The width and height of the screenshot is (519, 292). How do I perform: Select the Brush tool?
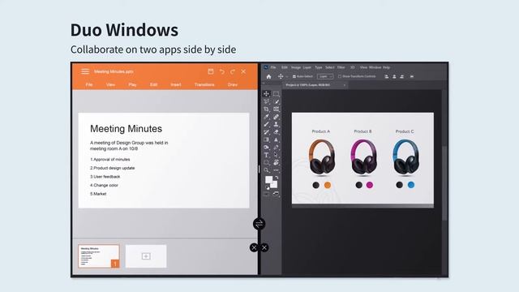(x=266, y=124)
